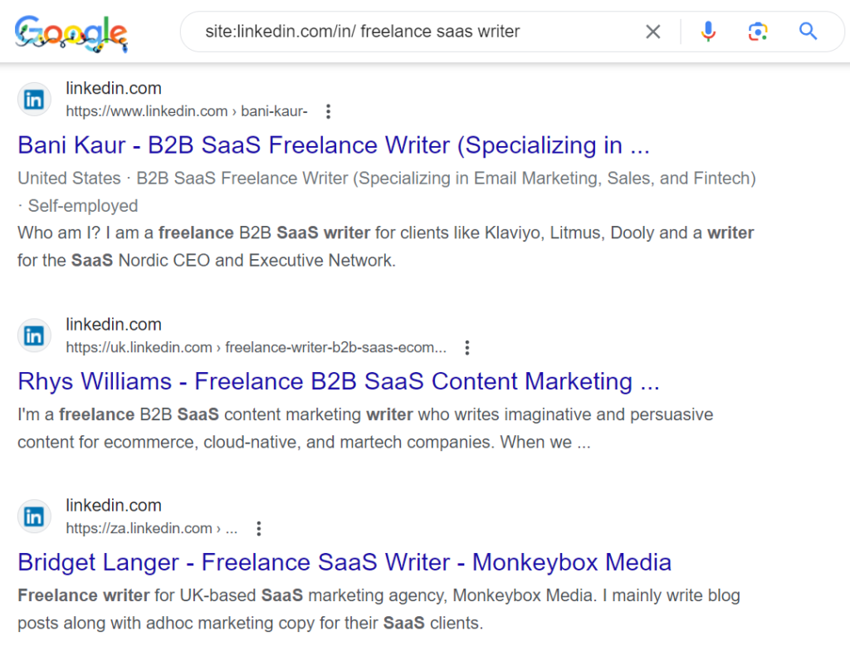Open three-dot menu beside za.linkedin.com URL
Screen dimensions: 850x666
259,528
